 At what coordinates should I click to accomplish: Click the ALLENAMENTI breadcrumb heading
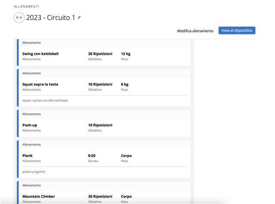coord(27,6)
